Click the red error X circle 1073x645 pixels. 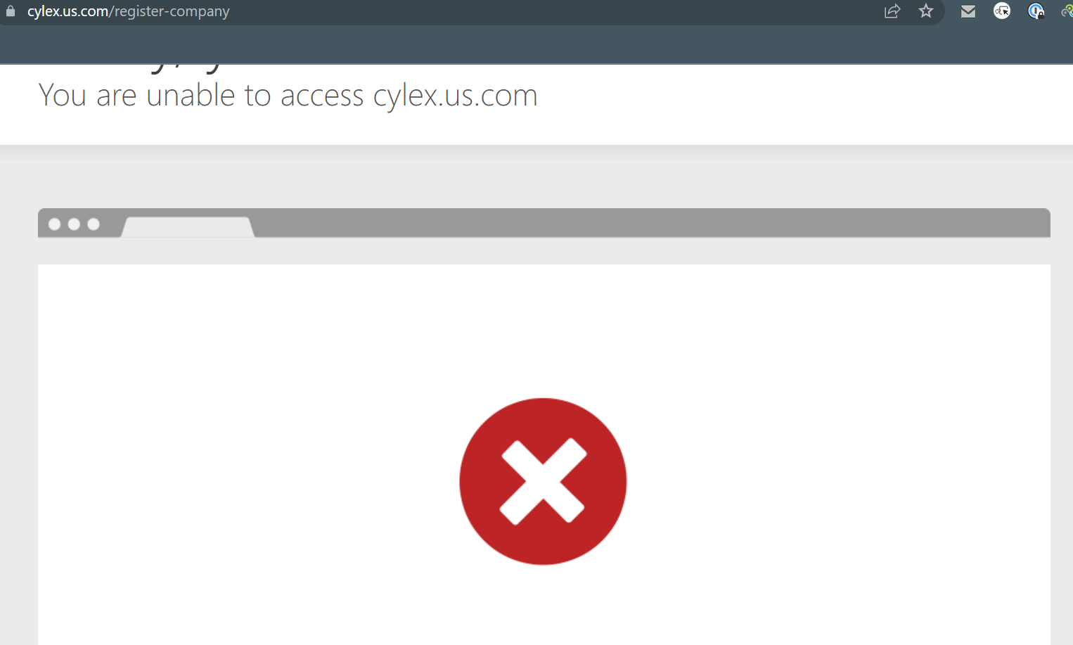coord(543,482)
